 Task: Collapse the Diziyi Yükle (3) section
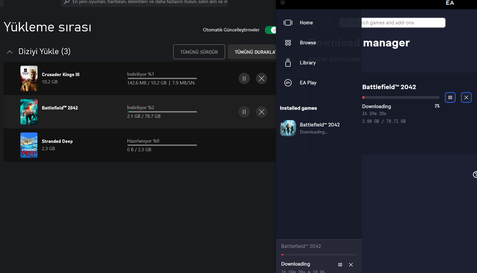click(x=10, y=52)
